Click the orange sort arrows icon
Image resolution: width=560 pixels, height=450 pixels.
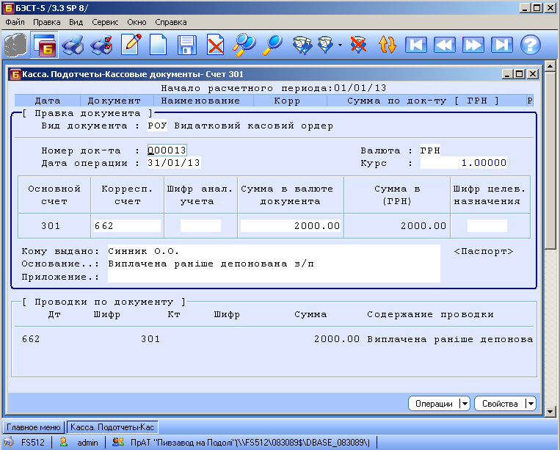[388, 45]
